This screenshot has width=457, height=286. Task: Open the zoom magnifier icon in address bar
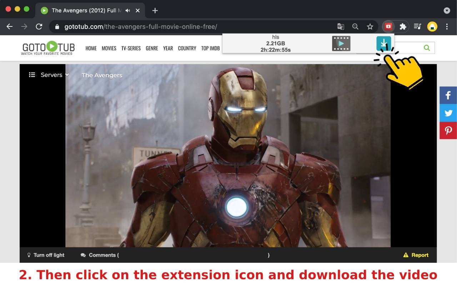[x=355, y=26]
